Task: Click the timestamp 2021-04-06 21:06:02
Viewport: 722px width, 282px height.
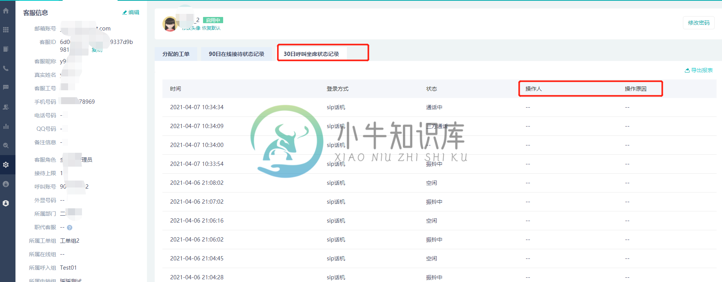Action: (197, 240)
